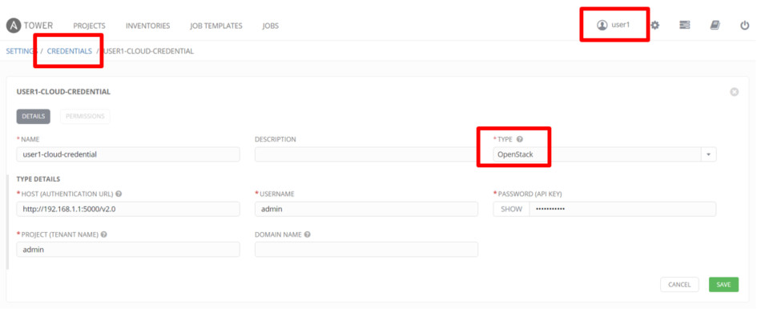769x320 pixels.
Task: Switch to the Details tab
Action: [x=34, y=116]
